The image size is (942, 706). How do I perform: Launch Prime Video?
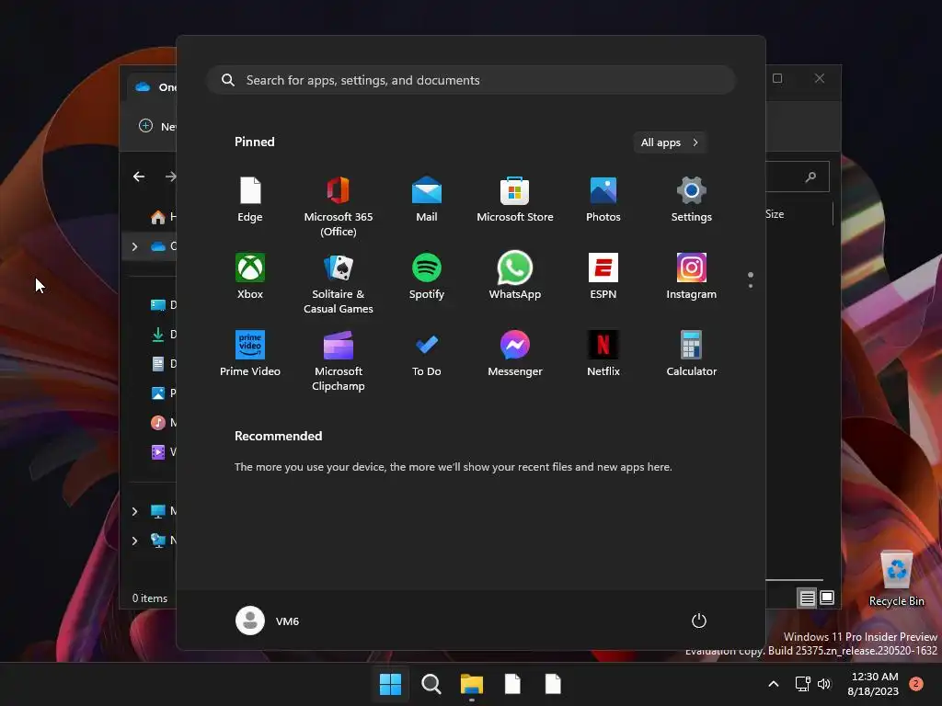(x=250, y=354)
